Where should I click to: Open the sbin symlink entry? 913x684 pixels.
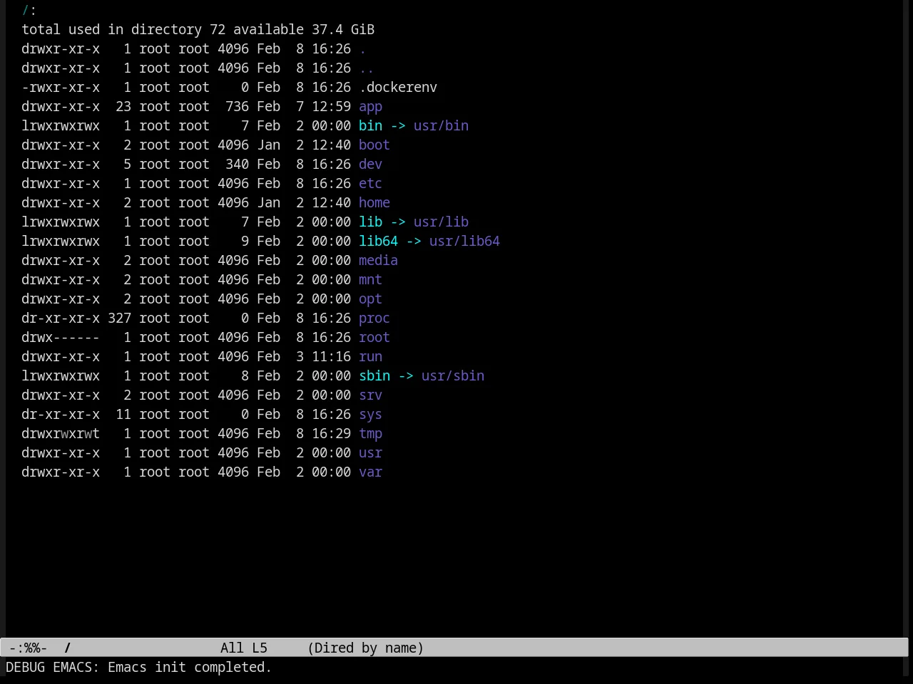(x=374, y=375)
